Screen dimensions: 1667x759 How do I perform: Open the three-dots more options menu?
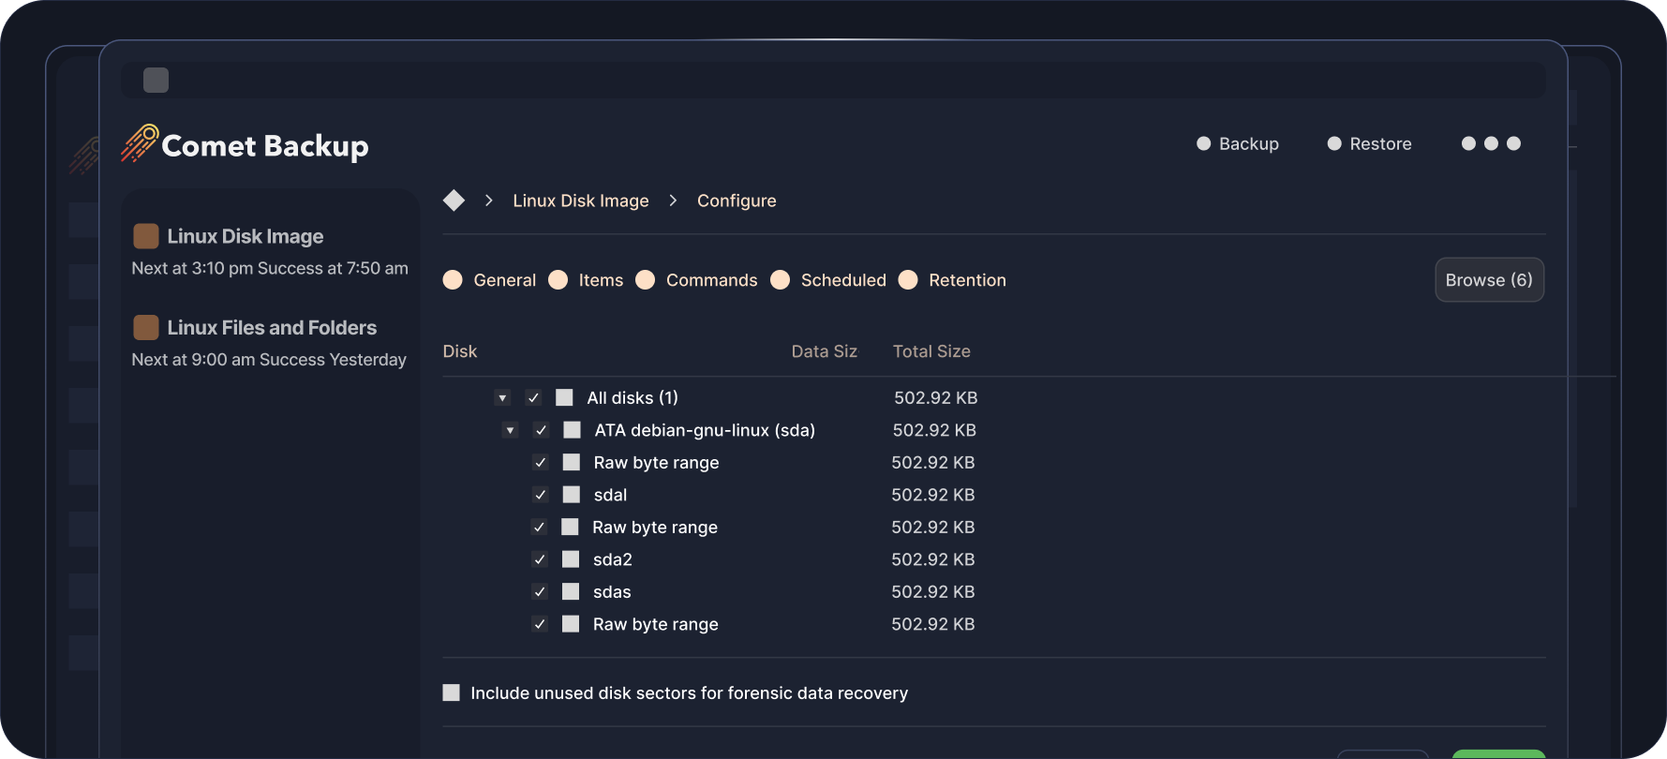(1490, 143)
